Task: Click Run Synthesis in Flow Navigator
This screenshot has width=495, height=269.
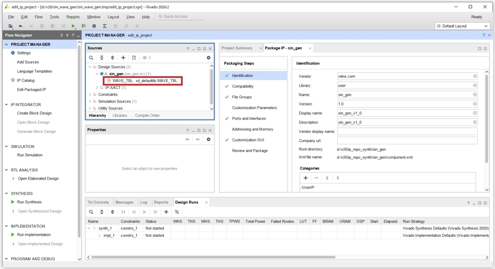Action: [29, 202]
